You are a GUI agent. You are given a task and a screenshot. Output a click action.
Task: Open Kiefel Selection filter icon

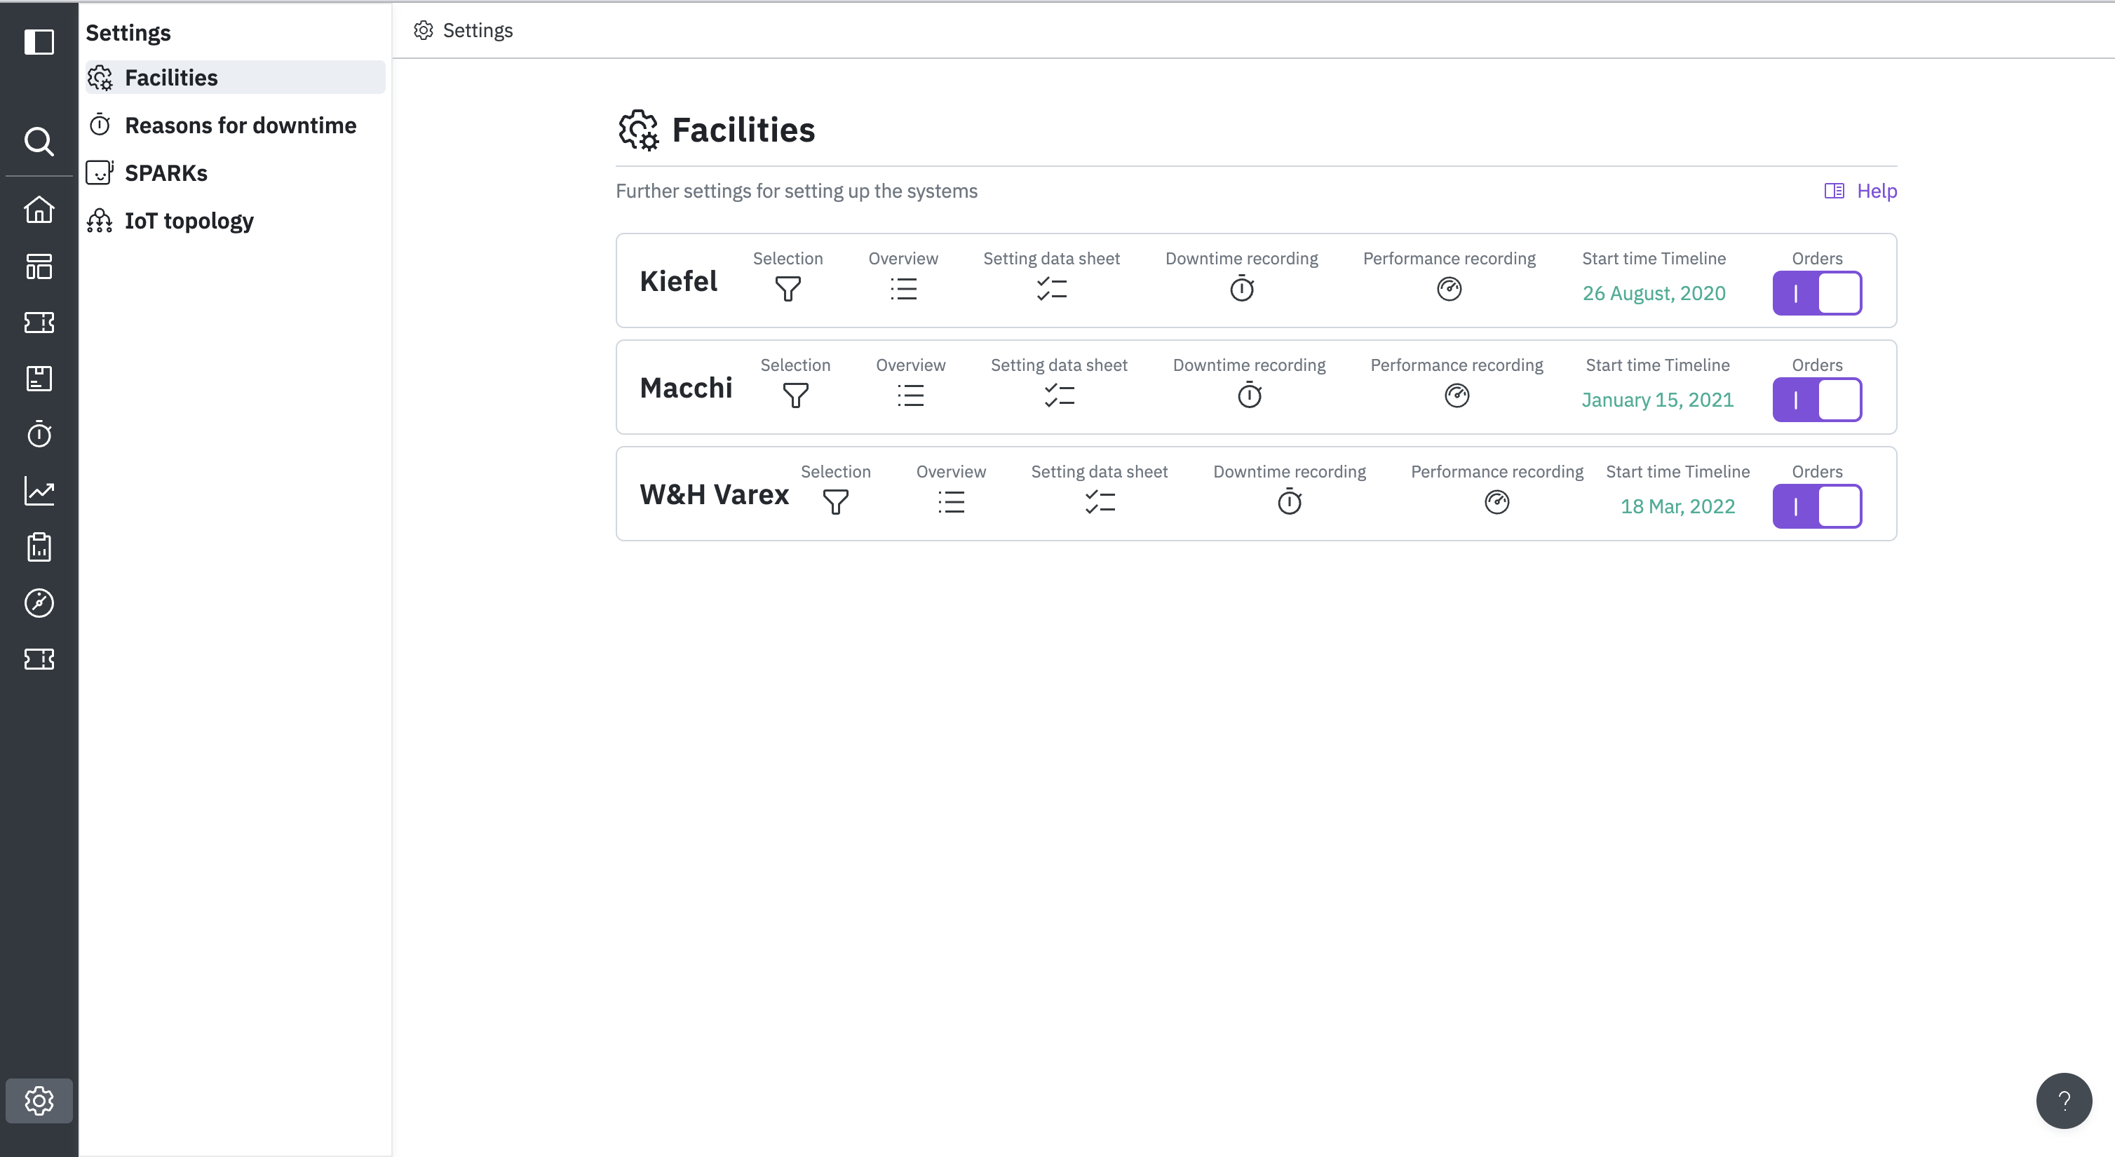pos(788,289)
